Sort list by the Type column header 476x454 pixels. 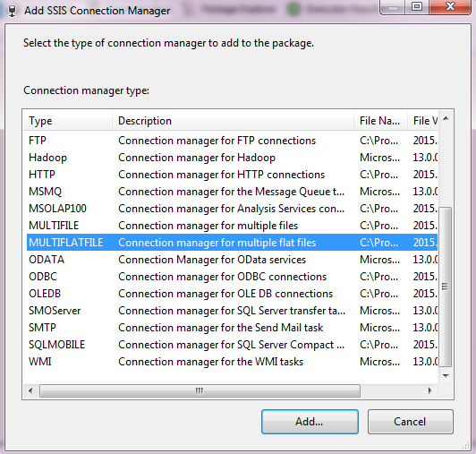(x=68, y=121)
